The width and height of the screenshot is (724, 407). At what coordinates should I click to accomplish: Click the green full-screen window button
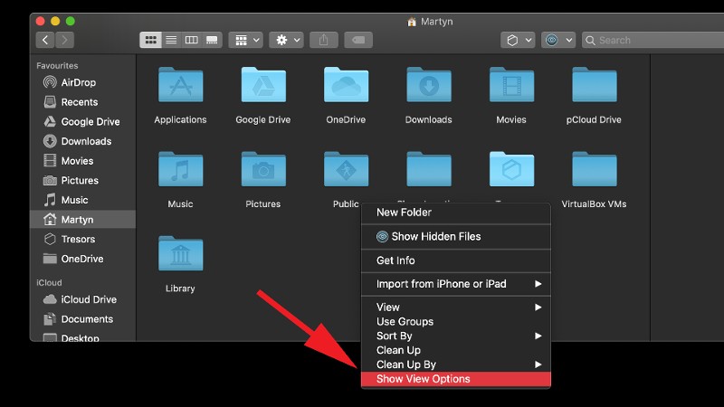71,21
